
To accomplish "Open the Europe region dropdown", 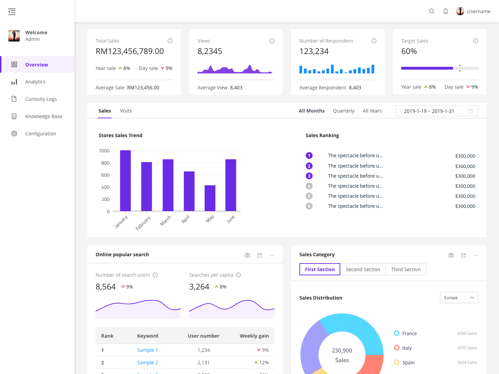I will tap(459, 297).
